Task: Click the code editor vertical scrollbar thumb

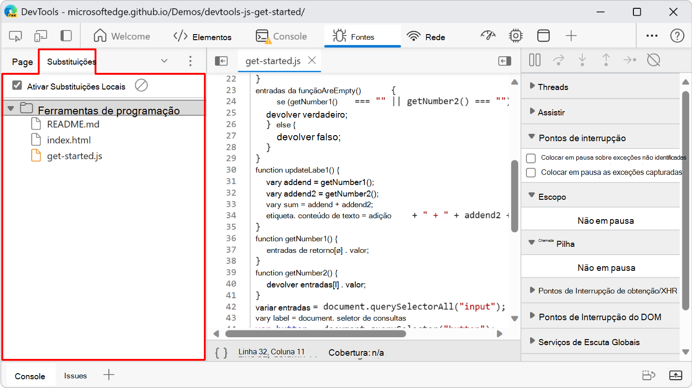Action: point(515,196)
